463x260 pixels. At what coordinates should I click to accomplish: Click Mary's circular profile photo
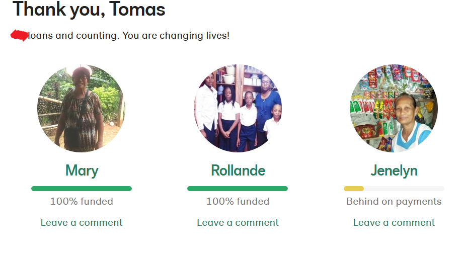point(82,108)
